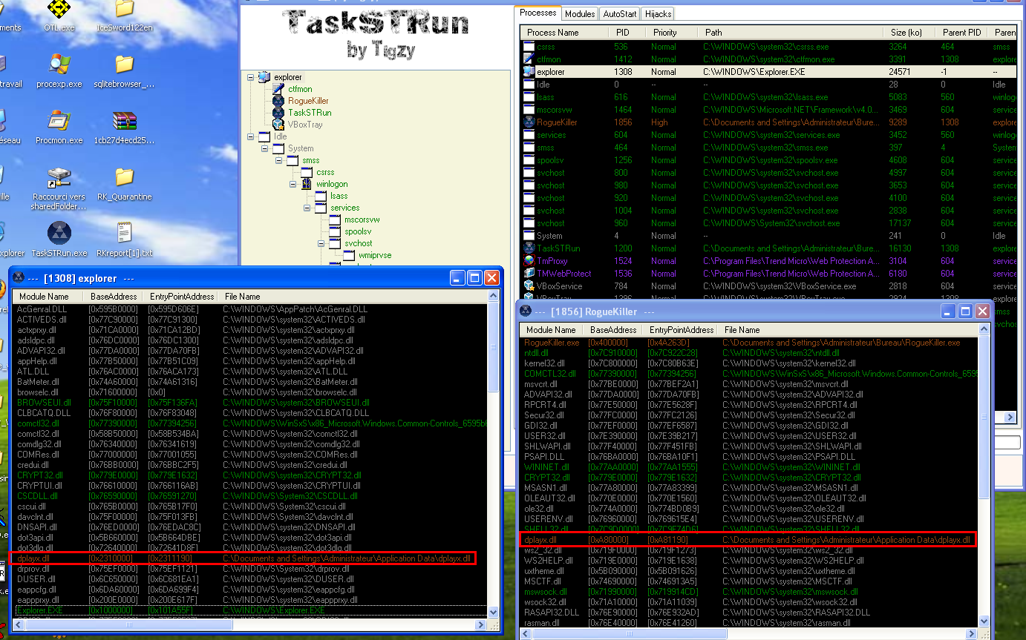
Task: Switch to the Modules tab
Action: (x=580, y=14)
